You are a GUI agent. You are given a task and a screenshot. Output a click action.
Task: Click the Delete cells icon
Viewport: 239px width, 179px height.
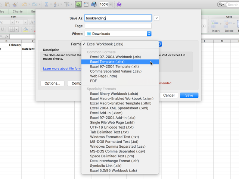(229, 25)
